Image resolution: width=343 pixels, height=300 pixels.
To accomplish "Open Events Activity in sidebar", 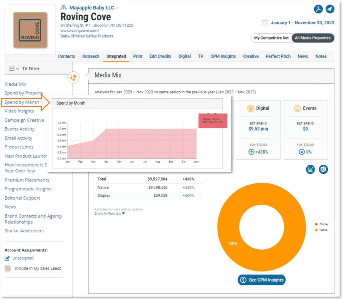I will 20,129.
